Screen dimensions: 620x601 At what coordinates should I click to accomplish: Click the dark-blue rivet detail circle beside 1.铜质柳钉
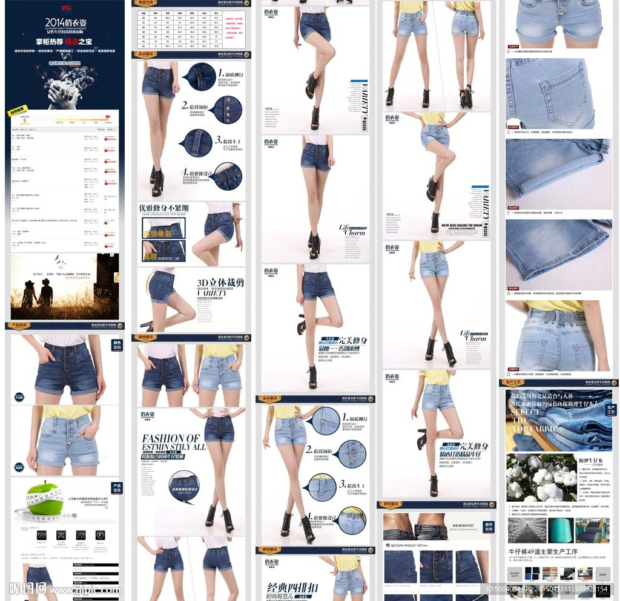(x=200, y=76)
